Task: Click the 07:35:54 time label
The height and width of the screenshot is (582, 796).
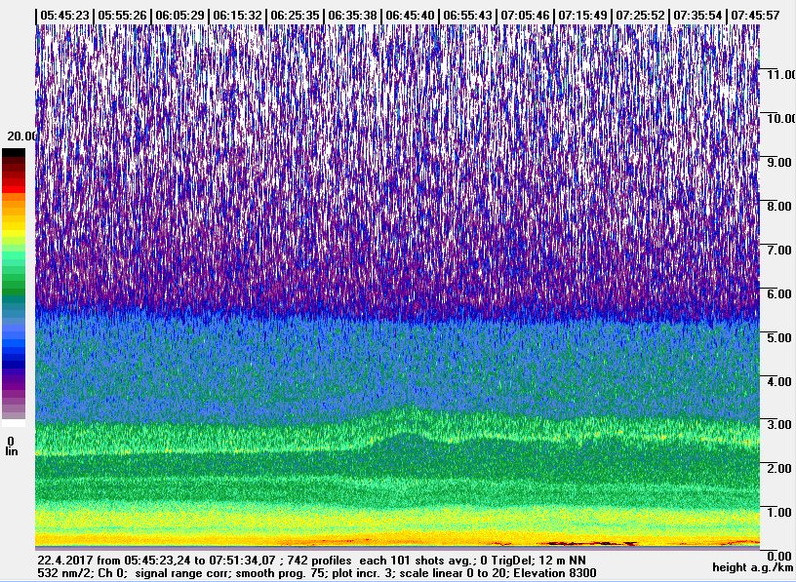Action: [698, 16]
